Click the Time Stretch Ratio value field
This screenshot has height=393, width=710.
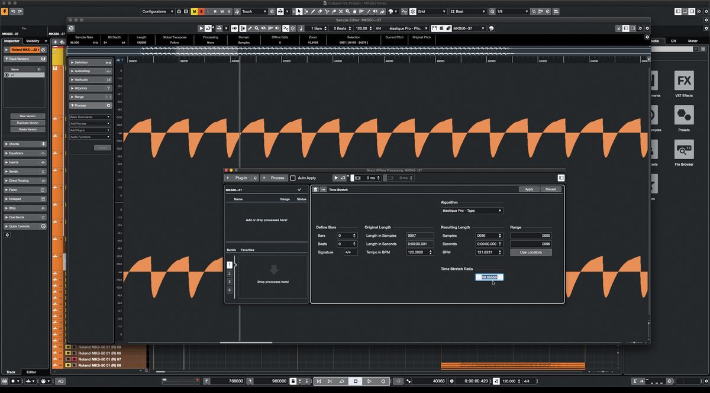click(x=489, y=277)
